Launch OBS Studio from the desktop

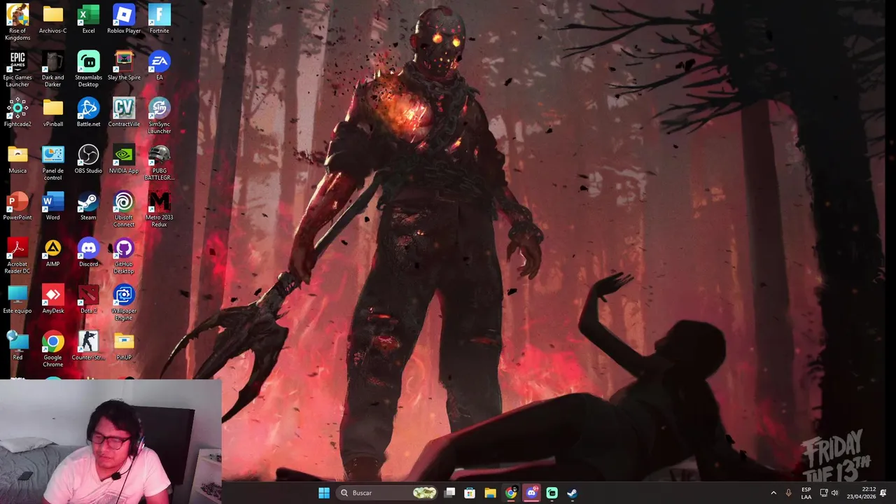click(88, 159)
